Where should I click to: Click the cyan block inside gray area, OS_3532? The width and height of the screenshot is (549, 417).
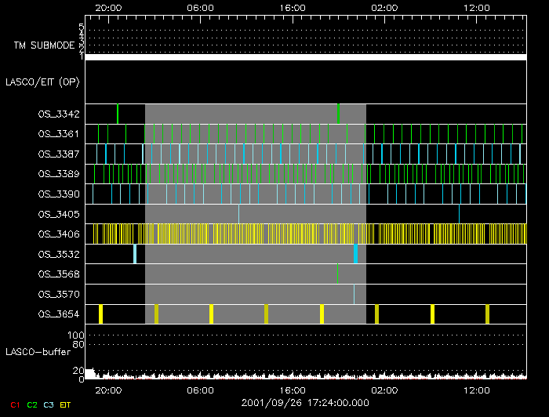pos(356,254)
